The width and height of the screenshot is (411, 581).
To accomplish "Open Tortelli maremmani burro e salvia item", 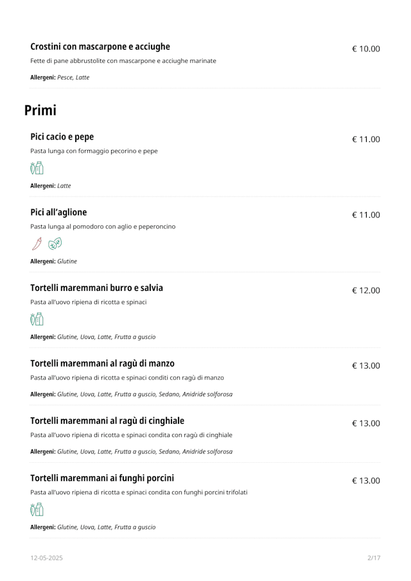I will [96, 288].
